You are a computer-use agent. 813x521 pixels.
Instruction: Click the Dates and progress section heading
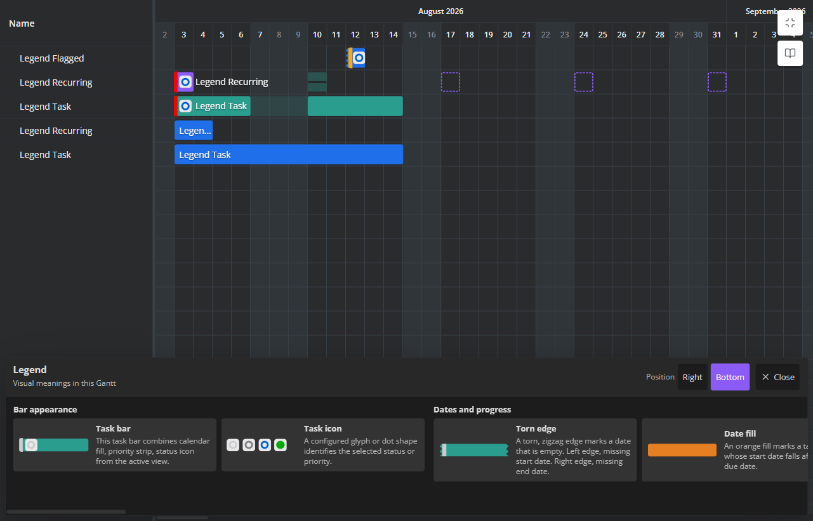coord(472,409)
